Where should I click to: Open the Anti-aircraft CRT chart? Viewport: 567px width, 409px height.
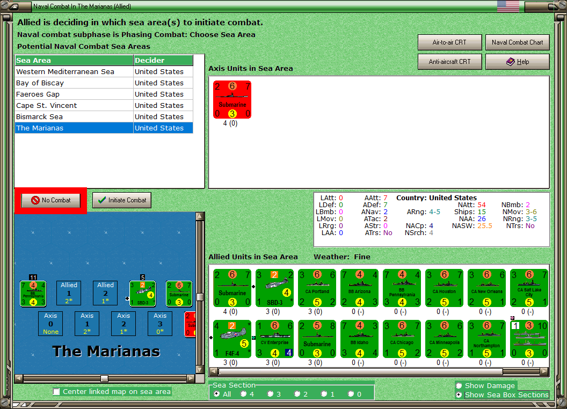coord(449,62)
